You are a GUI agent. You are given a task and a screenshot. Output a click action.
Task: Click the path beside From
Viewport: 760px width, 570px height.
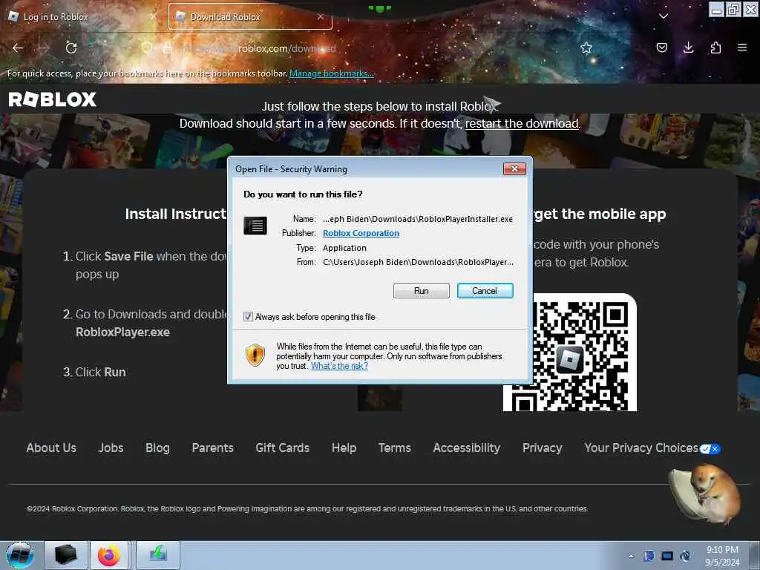tap(419, 262)
